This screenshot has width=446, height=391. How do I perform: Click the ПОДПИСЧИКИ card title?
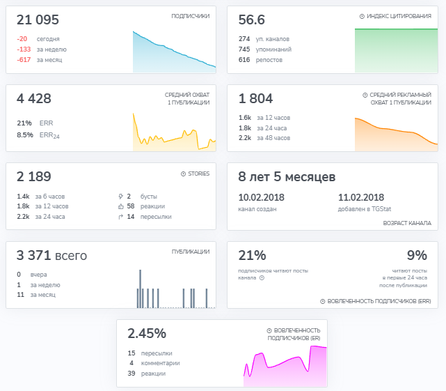point(190,16)
